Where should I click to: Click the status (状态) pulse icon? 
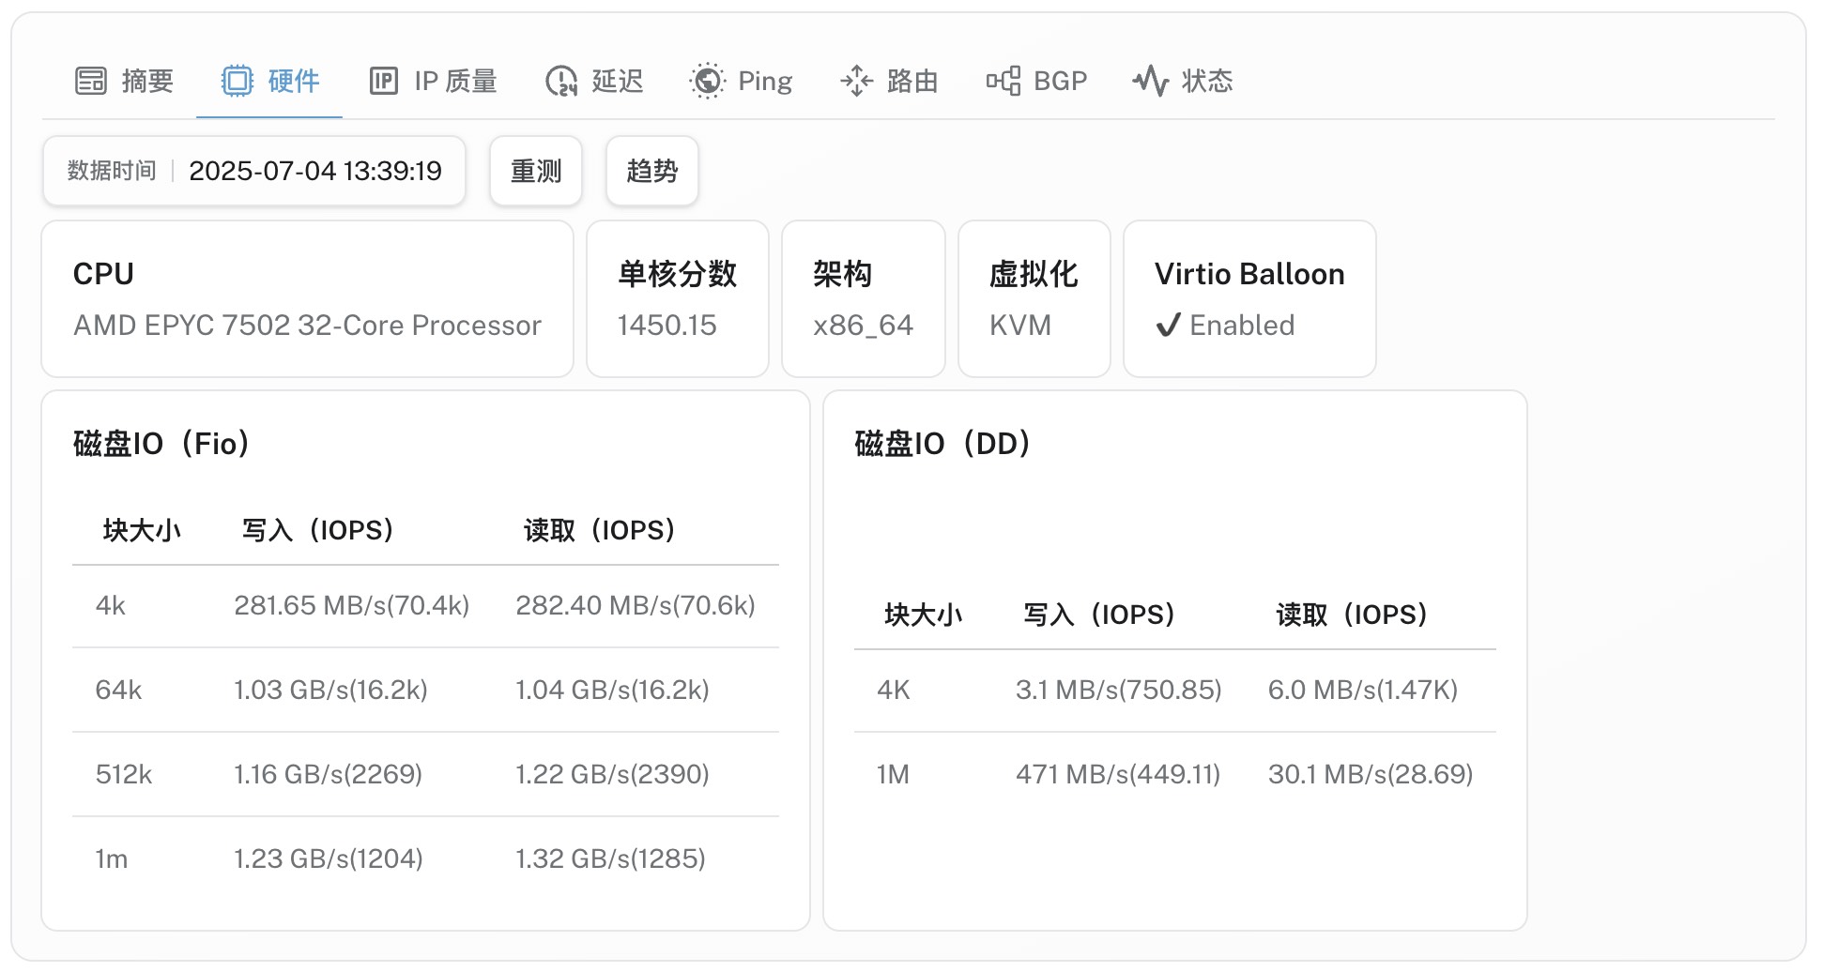click(x=1150, y=82)
